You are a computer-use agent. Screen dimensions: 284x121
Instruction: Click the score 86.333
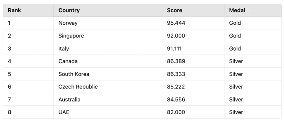click(176, 74)
